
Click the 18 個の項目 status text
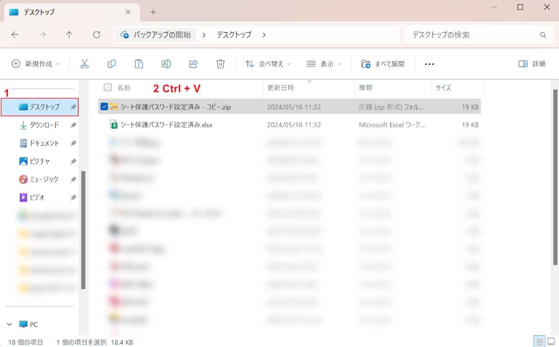coord(26,342)
